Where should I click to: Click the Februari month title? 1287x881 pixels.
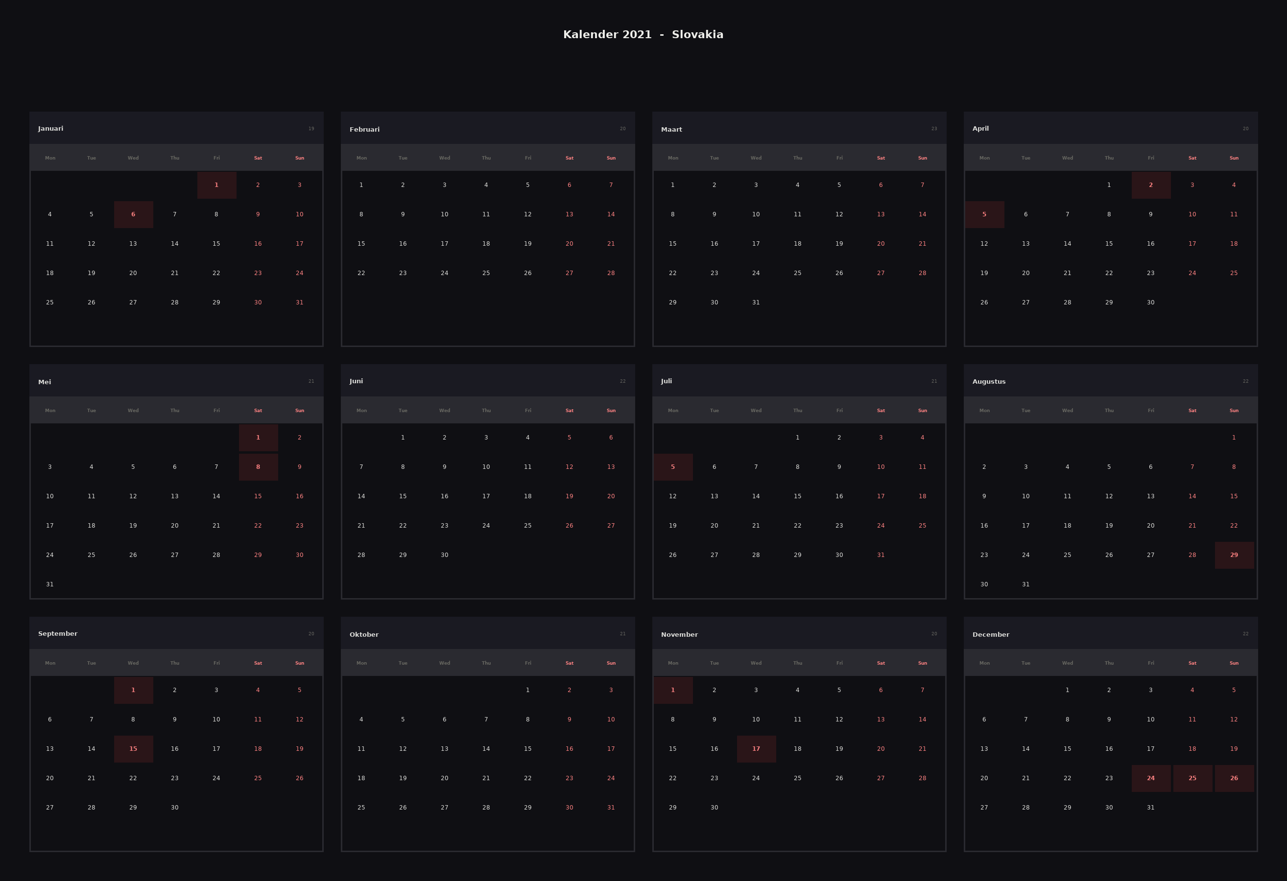click(364, 130)
